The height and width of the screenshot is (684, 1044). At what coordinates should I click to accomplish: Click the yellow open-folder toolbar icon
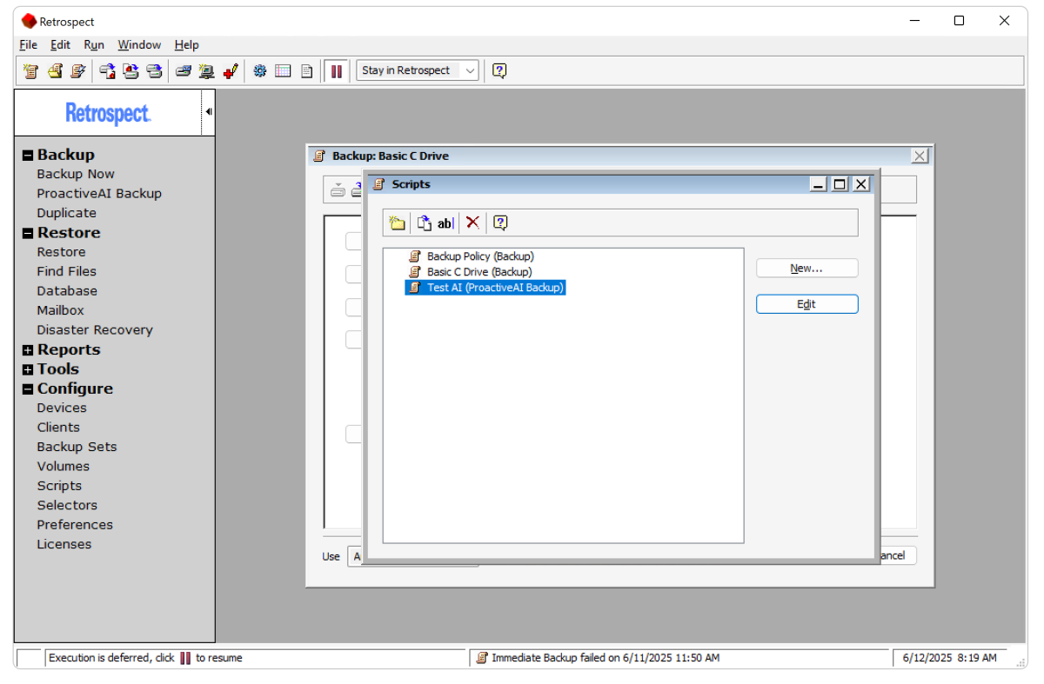pyautogui.click(x=55, y=71)
